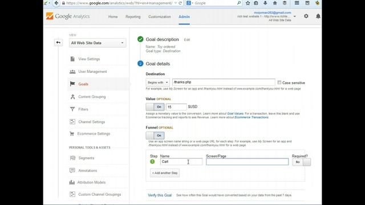This screenshot has height=205, width=365.
Task: Click the account email address link
Action: coord(273,13)
